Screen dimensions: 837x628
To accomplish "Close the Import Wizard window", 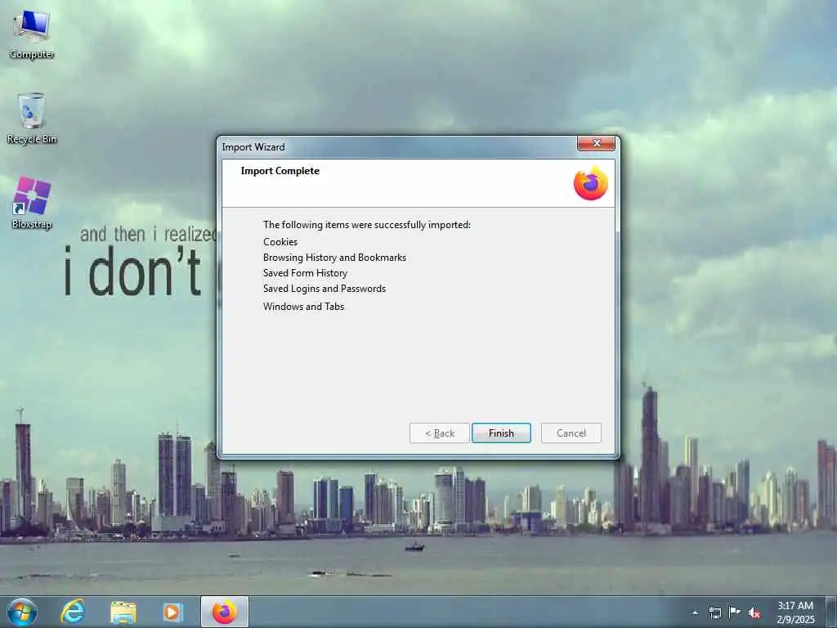I will [596, 143].
